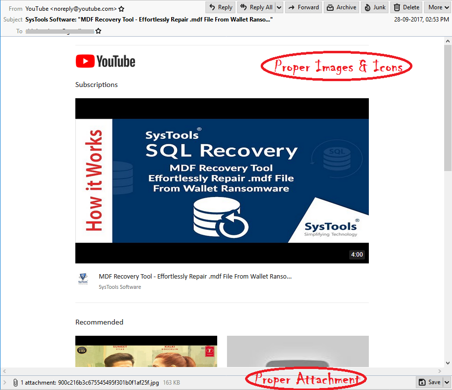This screenshot has width=452, height=390.
Task: Click the paperclip attachment icon
Action: pos(16,383)
